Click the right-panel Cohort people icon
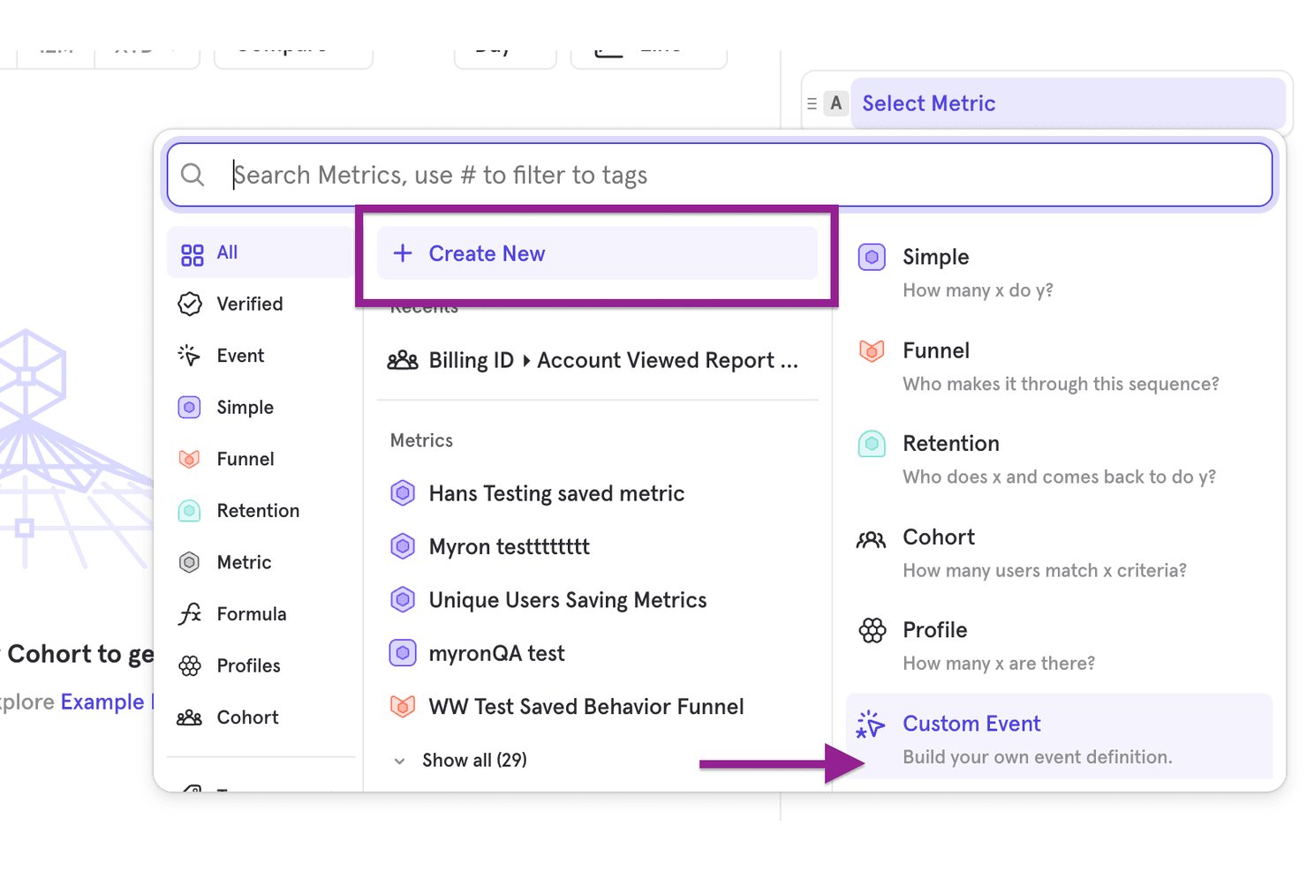The image size is (1307, 871). [x=872, y=538]
